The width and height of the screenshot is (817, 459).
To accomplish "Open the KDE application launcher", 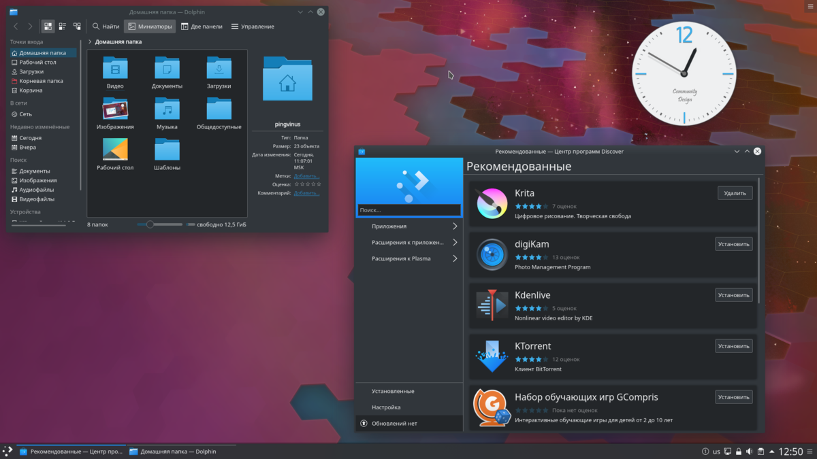I will 7,451.
